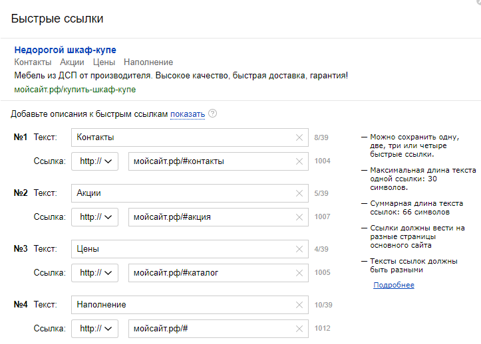Click the Цены quick link in ad preview

click(104, 62)
